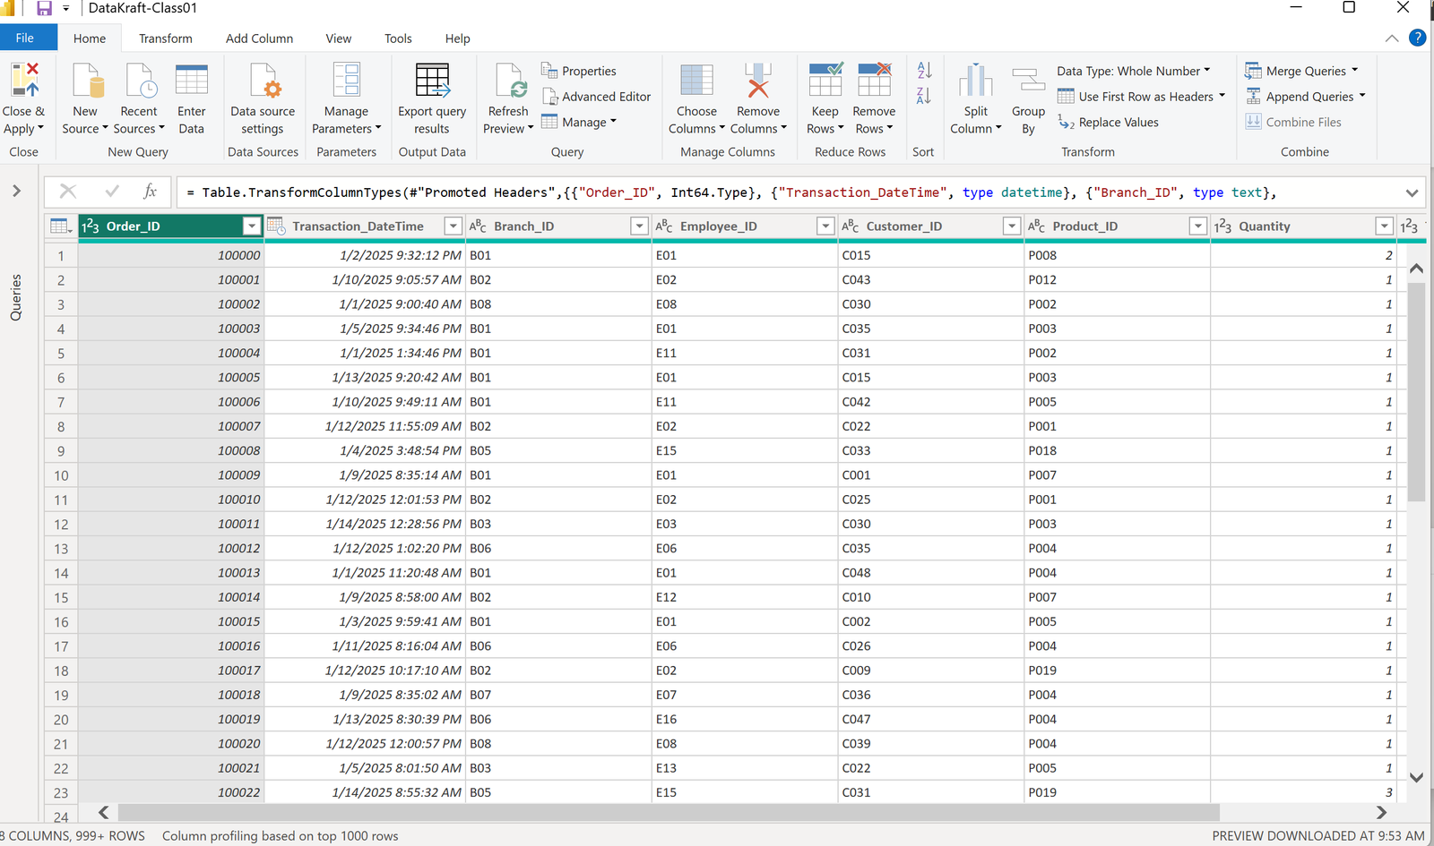Switch to the Home tab
Image resolution: width=1434 pixels, height=846 pixels.
pos(90,38)
